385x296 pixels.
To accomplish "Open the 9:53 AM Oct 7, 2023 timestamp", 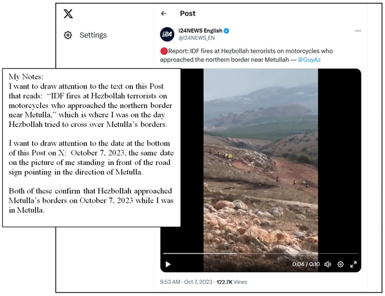I will 186,282.
